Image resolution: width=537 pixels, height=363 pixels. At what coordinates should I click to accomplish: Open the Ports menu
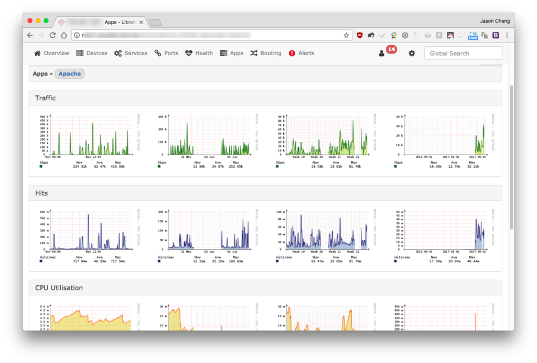point(166,53)
